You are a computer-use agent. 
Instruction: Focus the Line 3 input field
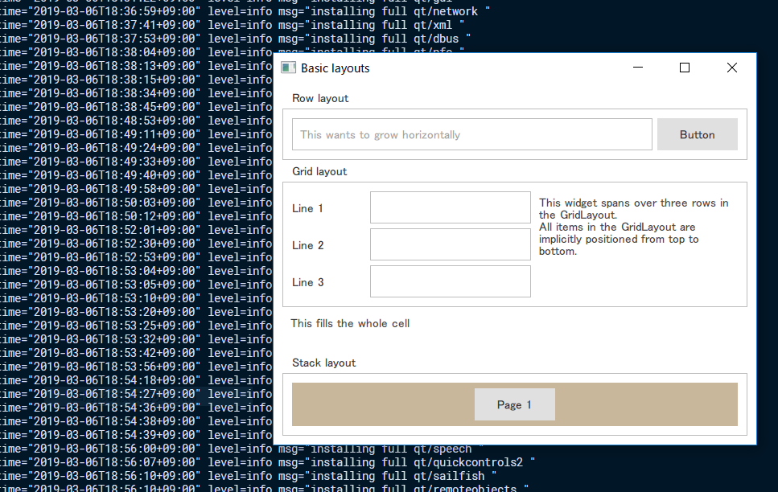point(450,281)
